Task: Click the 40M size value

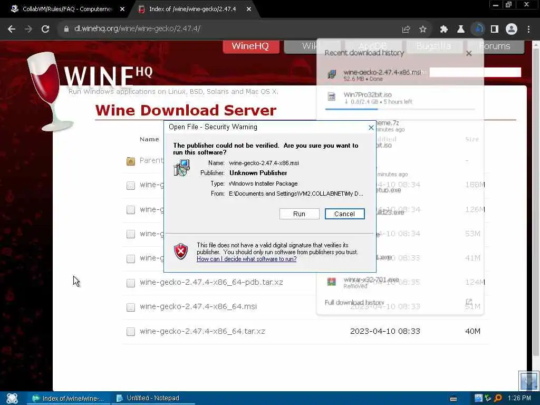Action: tap(472, 331)
